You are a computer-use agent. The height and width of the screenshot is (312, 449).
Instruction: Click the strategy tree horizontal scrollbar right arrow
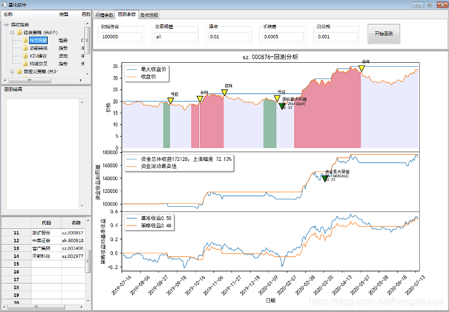[81, 80]
